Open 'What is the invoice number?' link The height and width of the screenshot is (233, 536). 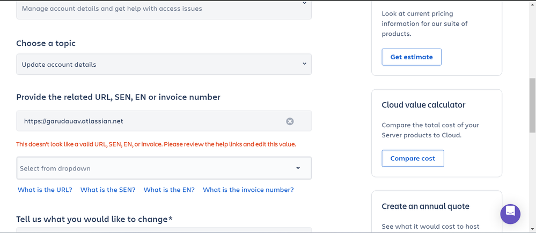248,190
